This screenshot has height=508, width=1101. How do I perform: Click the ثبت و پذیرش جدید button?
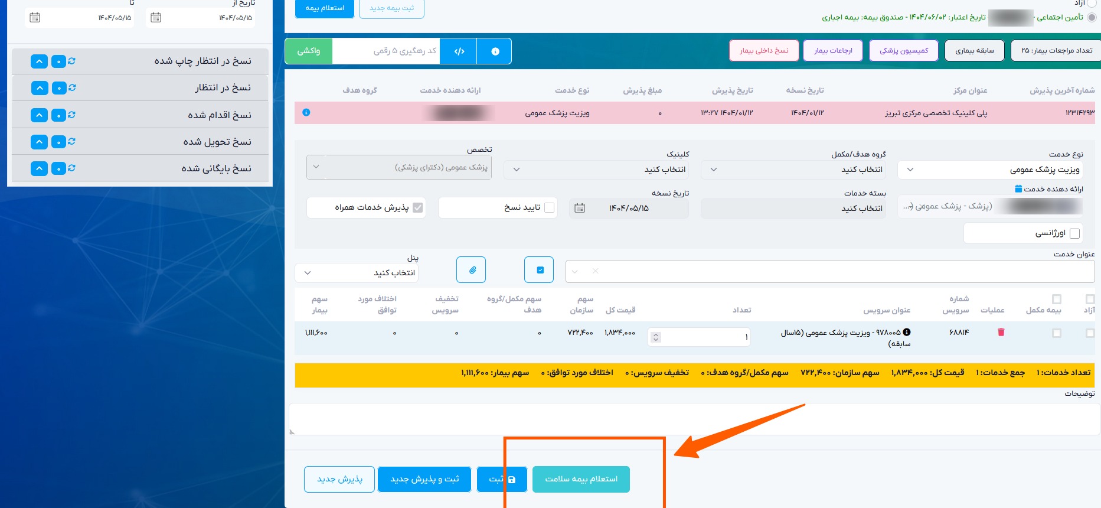(424, 479)
